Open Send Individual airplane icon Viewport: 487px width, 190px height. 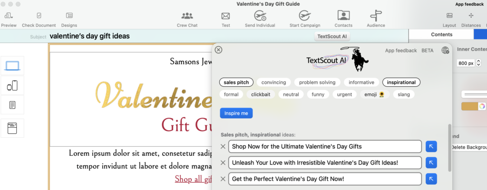tap(260, 16)
